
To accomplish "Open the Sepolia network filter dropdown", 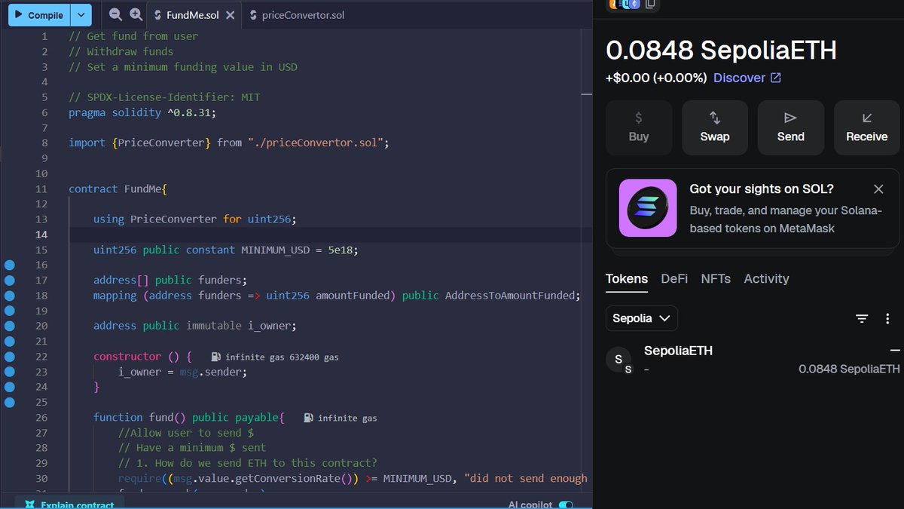I will tap(642, 318).
